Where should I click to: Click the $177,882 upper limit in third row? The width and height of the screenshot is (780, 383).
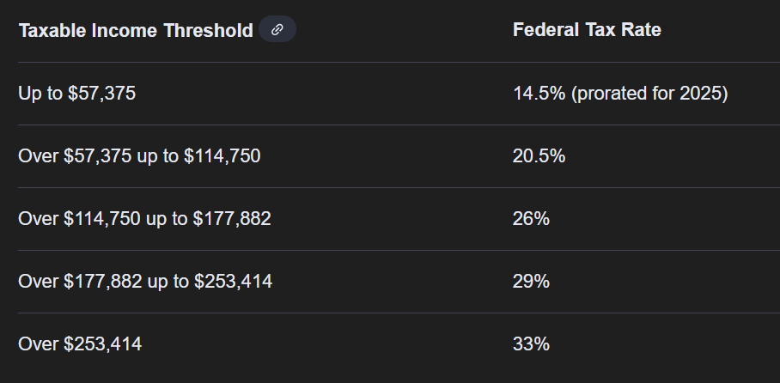[232, 218]
